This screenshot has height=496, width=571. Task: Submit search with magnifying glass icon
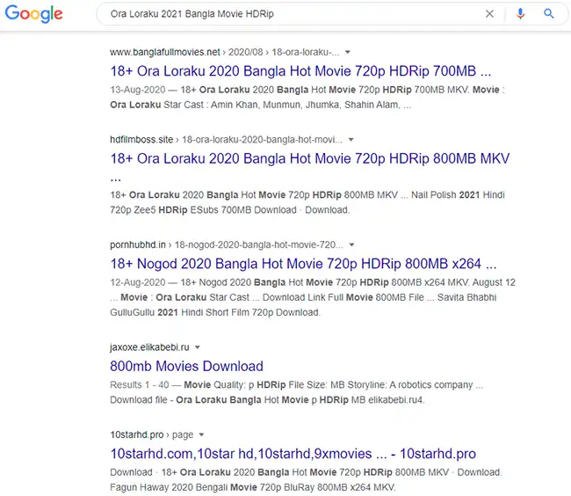(548, 14)
